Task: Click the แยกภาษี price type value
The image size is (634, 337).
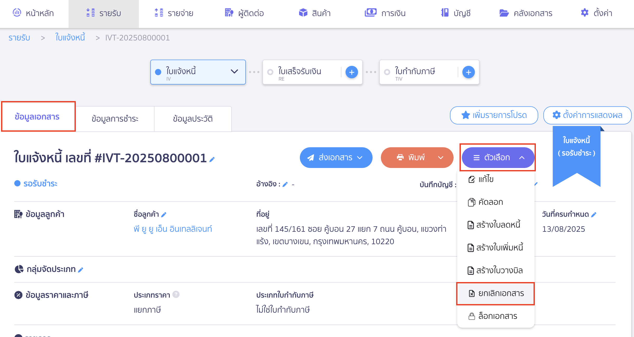Action: click(x=147, y=310)
